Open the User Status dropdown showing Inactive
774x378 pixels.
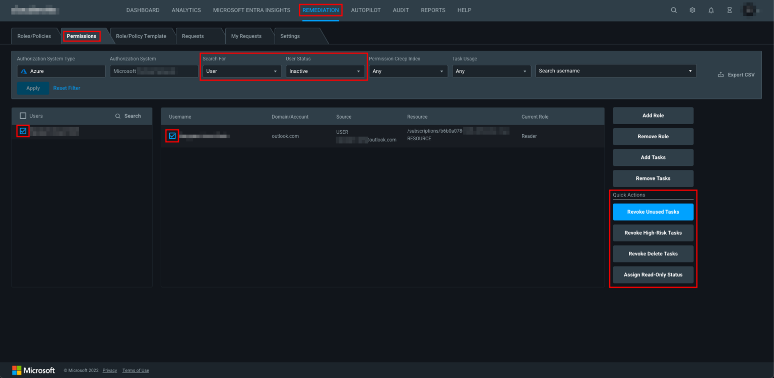[x=325, y=71]
